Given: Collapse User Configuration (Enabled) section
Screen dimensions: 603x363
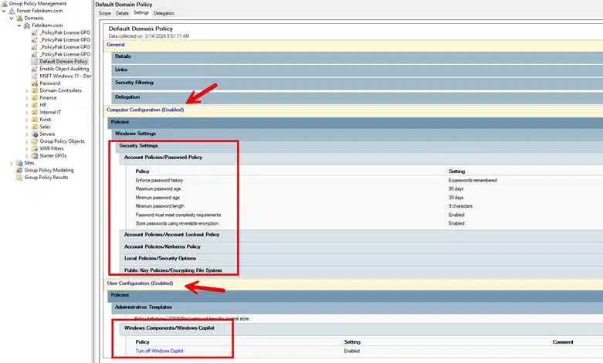Looking at the screenshot, I should pyautogui.click(x=140, y=283).
